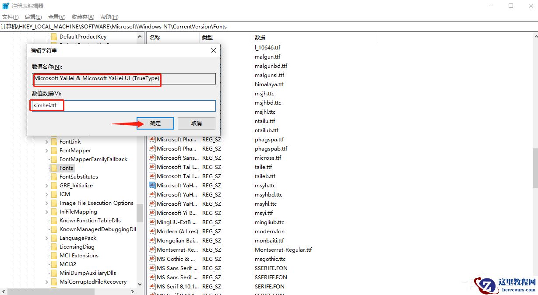538x295 pixels.
Task: Click the ab icon beside MS Gothic entry
Action: click(x=152, y=259)
